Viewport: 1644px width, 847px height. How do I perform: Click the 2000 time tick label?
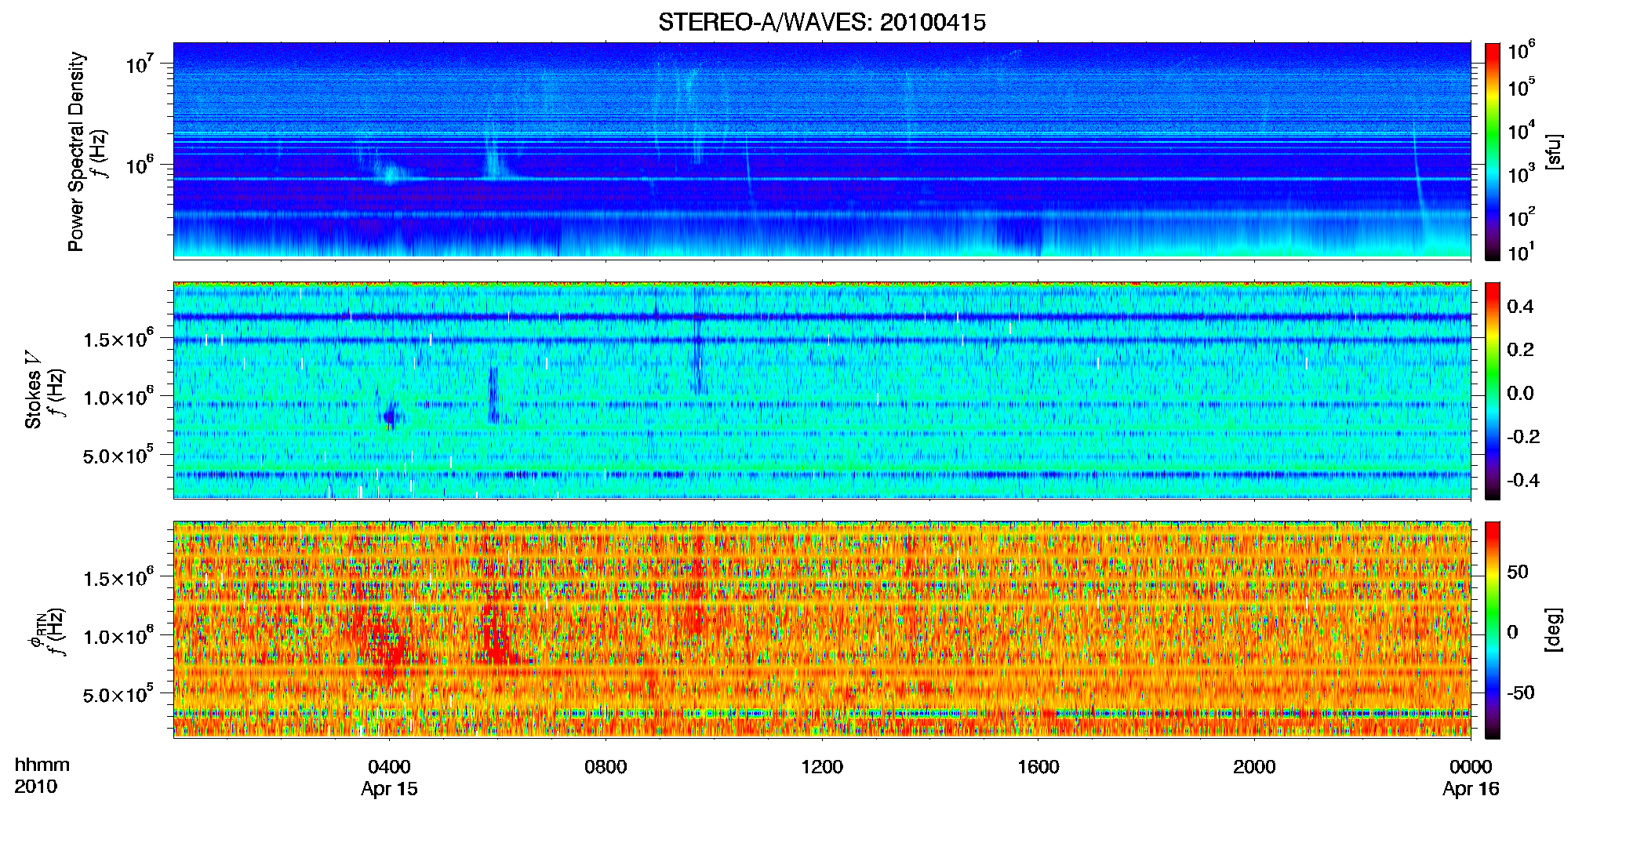1254,767
